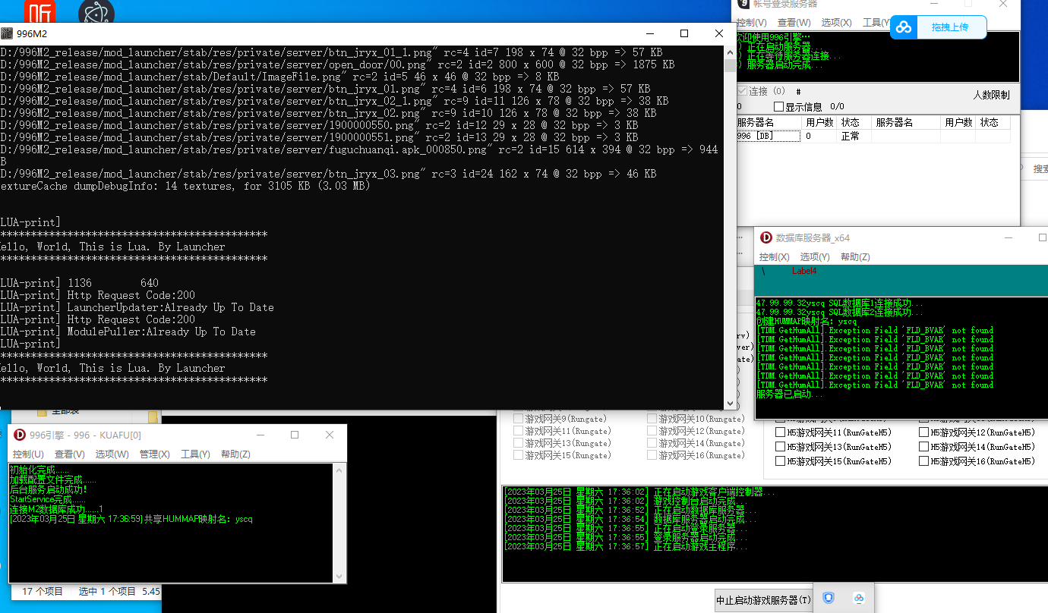Image resolution: width=1048 pixels, height=613 pixels.
Task: Open the 选项(X) menu in 帐号登录服务器
Action: point(835,22)
